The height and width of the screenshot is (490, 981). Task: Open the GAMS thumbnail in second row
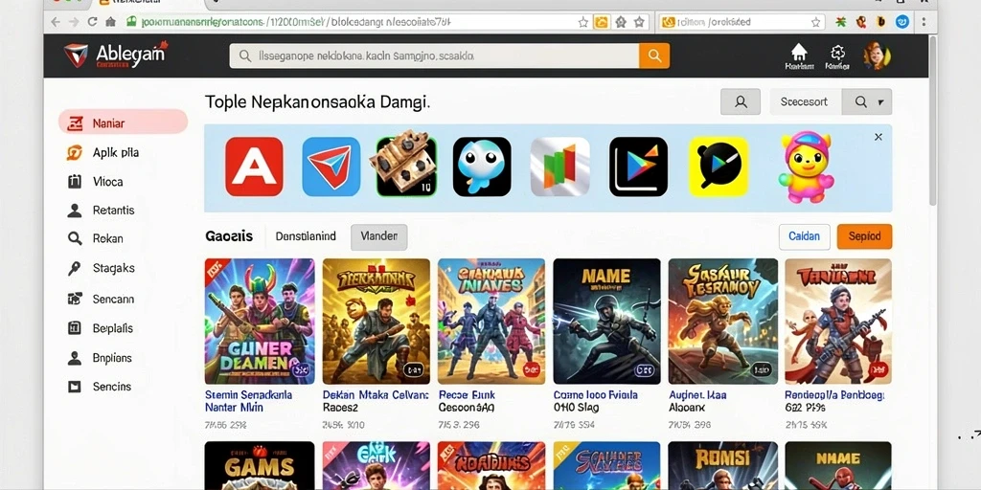tap(260, 466)
